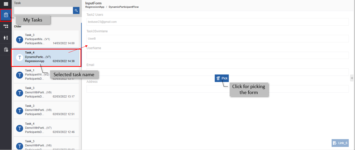
Task: Click the Address input field
Action: pyautogui.click(x=218, y=89)
